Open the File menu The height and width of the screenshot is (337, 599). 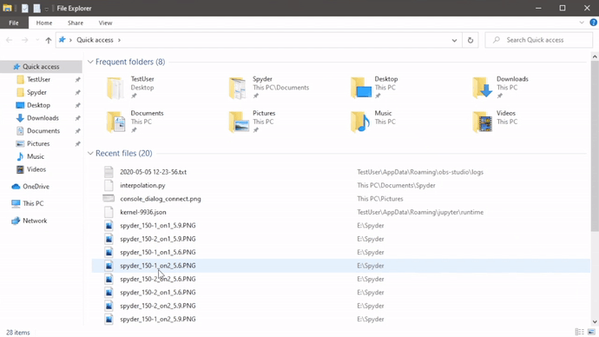coord(14,23)
